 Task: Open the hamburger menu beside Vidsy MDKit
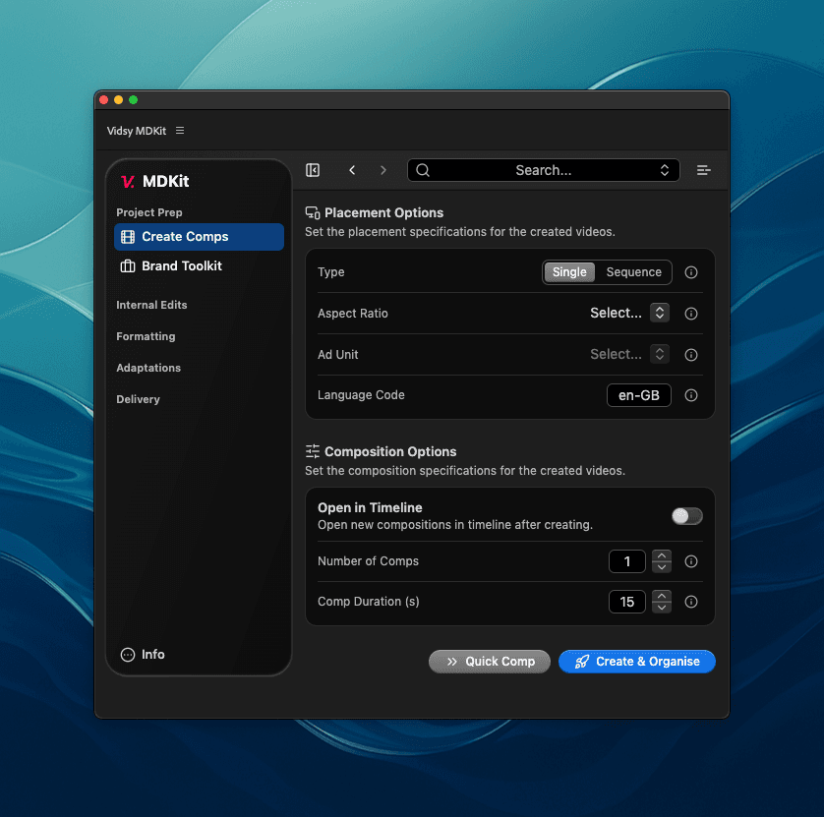click(x=180, y=131)
